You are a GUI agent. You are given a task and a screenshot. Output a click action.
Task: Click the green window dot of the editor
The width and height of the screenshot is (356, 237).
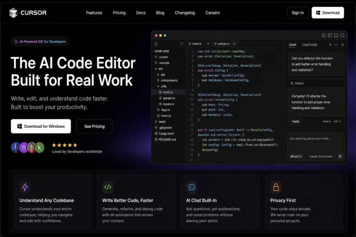165,35
